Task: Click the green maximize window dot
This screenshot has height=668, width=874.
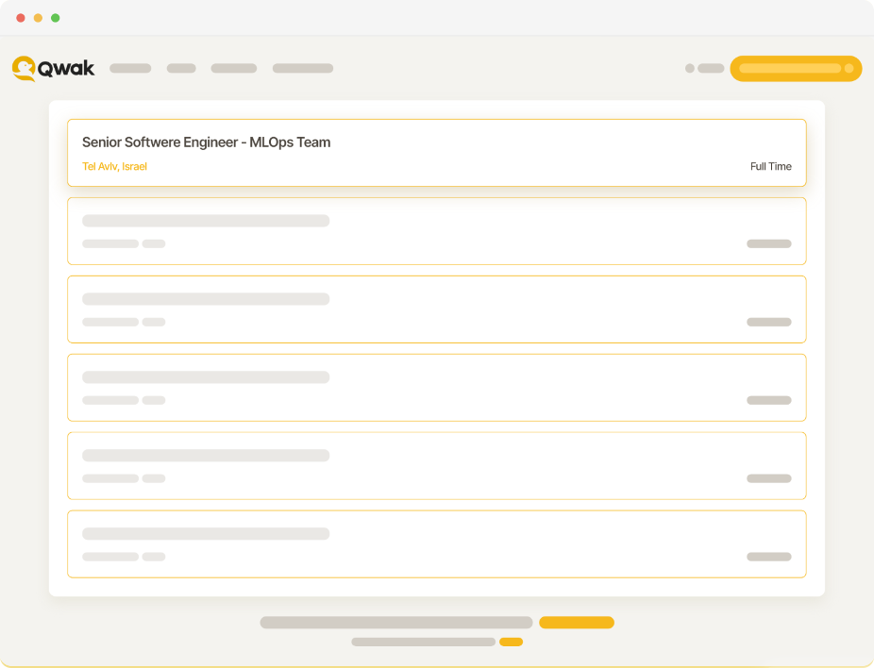Action: click(x=55, y=18)
